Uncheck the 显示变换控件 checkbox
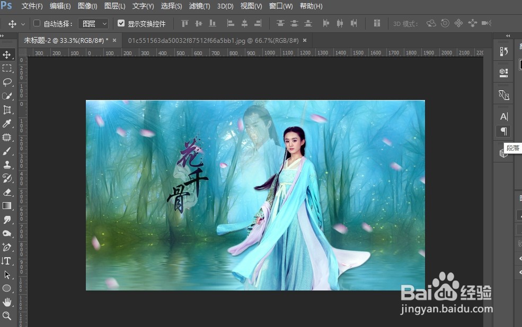Viewport: 522px width, 327px height. pos(121,23)
